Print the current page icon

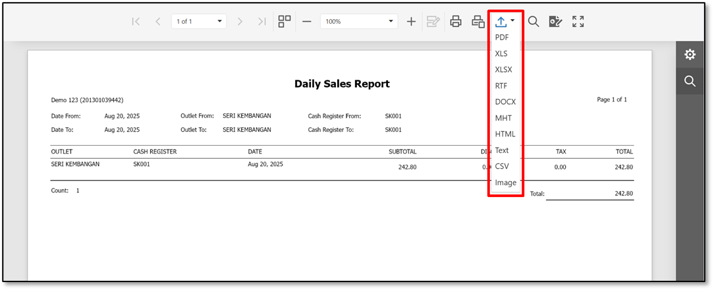[x=478, y=22]
